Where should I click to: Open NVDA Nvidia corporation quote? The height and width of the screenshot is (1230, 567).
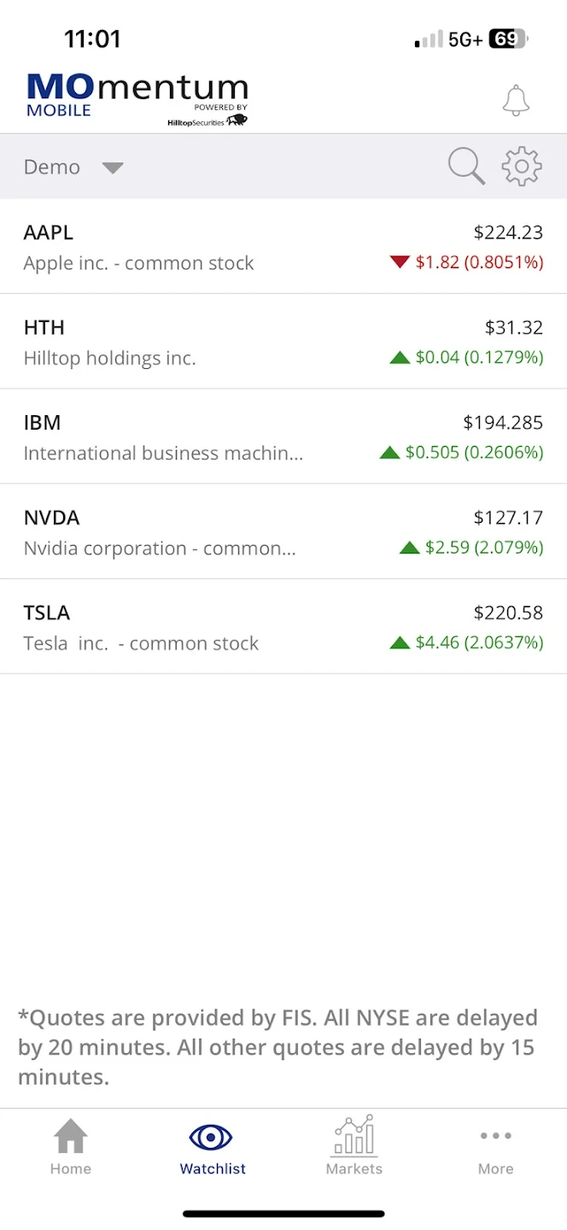pyautogui.click(x=283, y=531)
